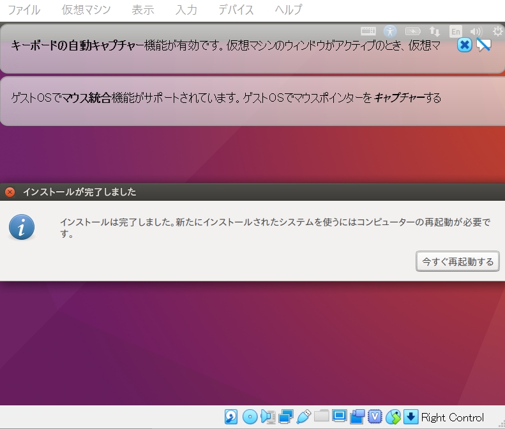Viewport: 505px width, 429px height.
Task: Open the En input language indicator
Action: pos(455,31)
